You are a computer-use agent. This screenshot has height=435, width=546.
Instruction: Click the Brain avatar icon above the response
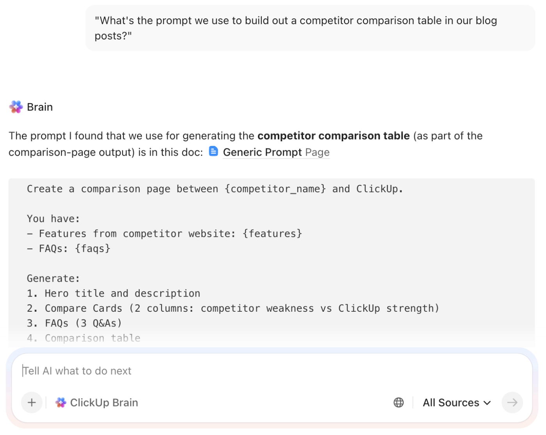[16, 107]
